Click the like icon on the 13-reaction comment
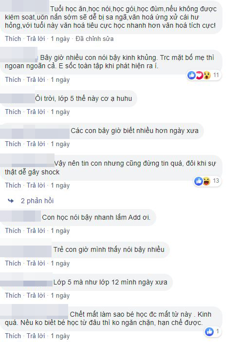The height and width of the screenshot is (342, 240). pos(199,181)
